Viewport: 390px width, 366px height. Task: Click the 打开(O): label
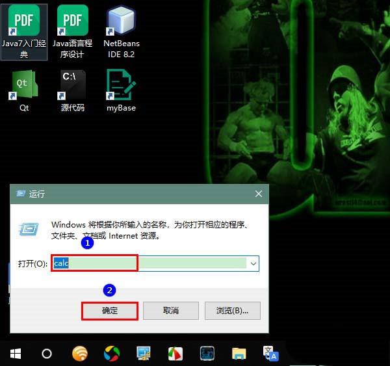click(x=32, y=263)
